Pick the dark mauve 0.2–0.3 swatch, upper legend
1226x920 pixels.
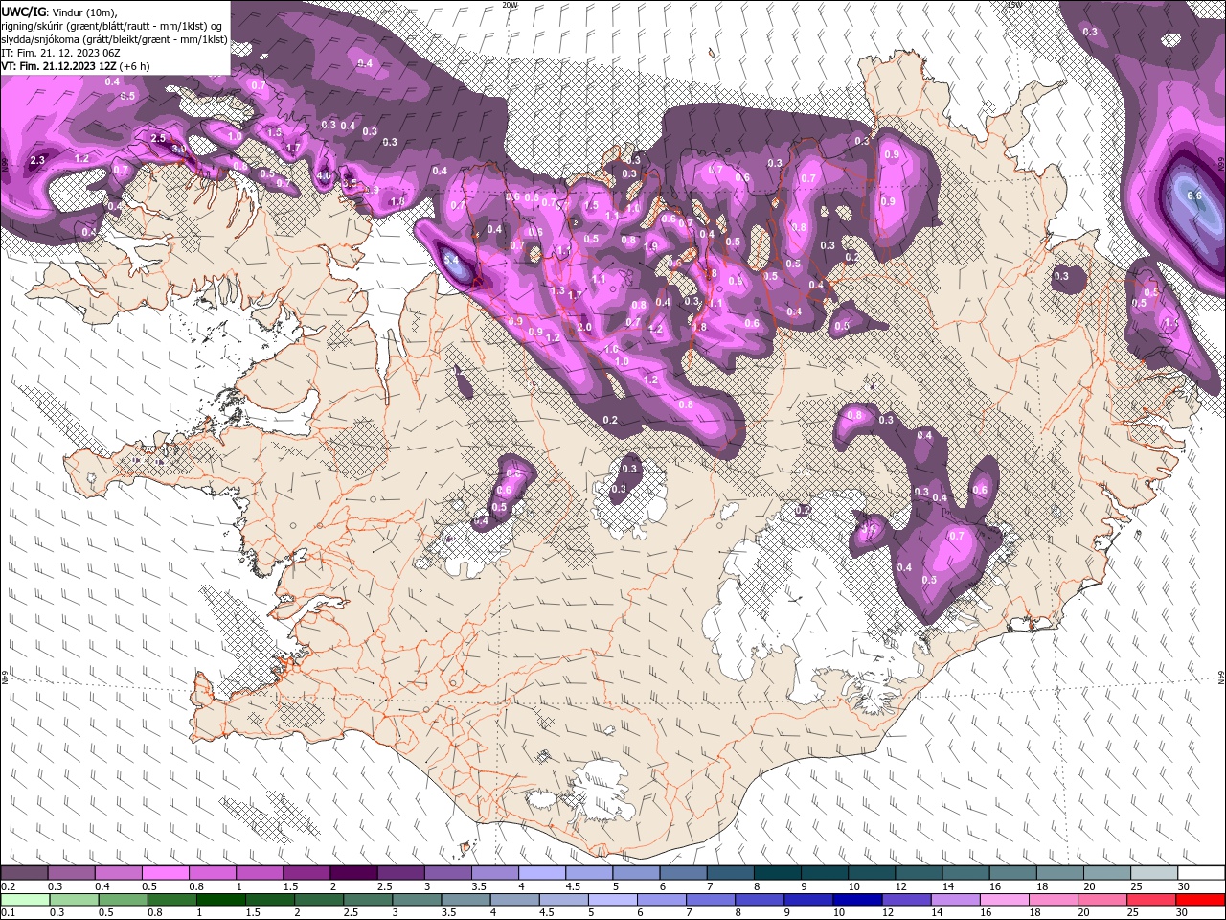[24, 873]
